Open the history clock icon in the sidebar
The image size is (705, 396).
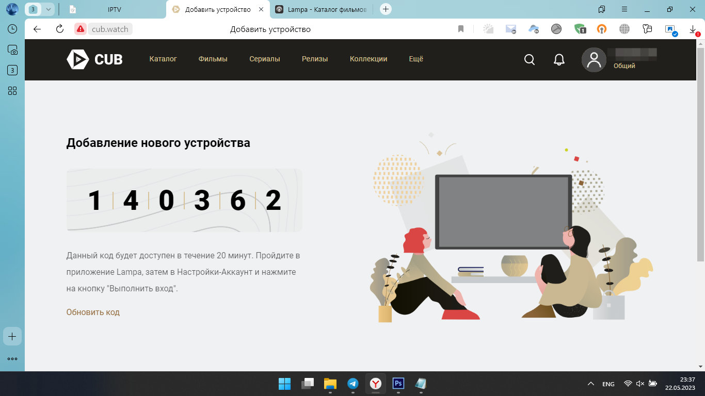coord(12,29)
